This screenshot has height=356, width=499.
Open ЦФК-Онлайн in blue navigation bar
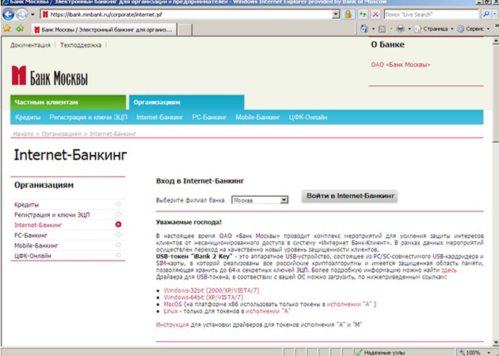(308, 117)
